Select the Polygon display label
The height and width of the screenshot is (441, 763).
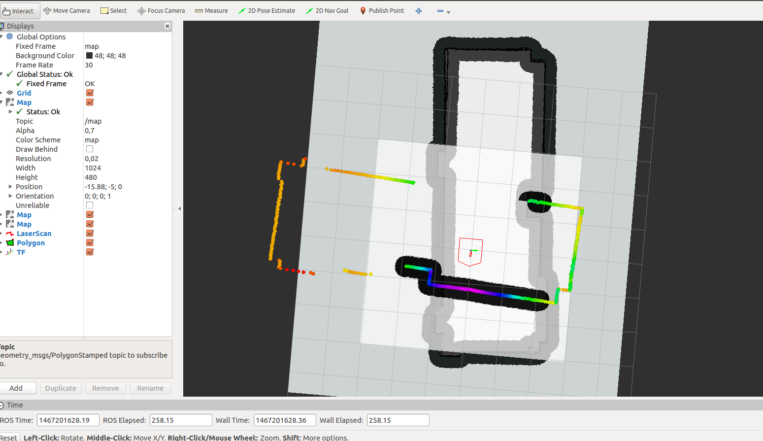coord(31,243)
